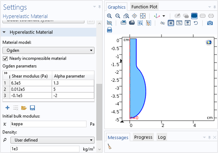Uncheck Nearly incompressible material
The height and width of the screenshot is (153, 218).
pos(5,58)
